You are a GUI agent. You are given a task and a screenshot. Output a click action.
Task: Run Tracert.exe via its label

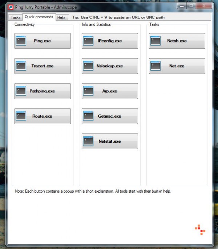coord(43,66)
